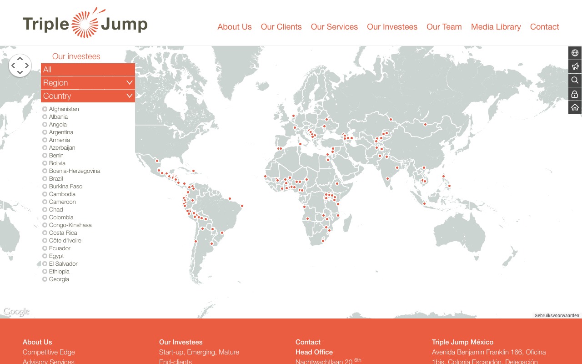The image size is (582, 364).
Task: Select Burkina Faso in the country list
Action: (65, 187)
